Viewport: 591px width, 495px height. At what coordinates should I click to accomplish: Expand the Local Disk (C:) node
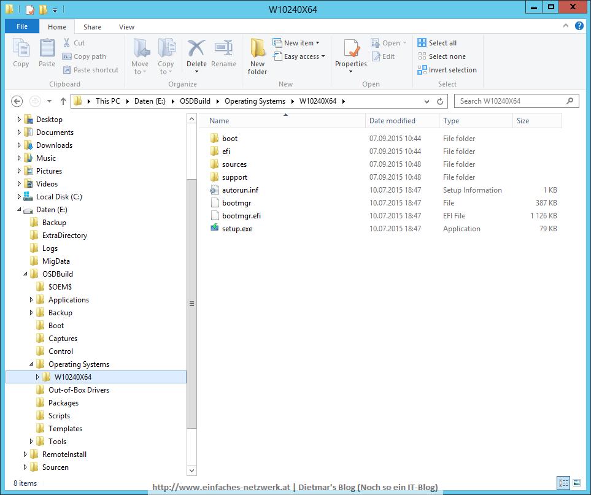click(19, 197)
